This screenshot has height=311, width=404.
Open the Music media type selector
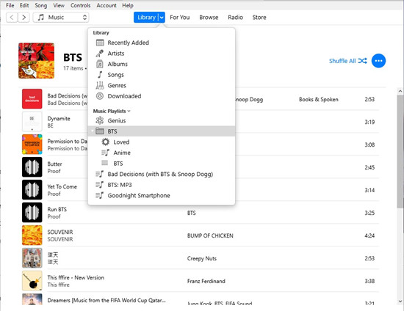61,18
